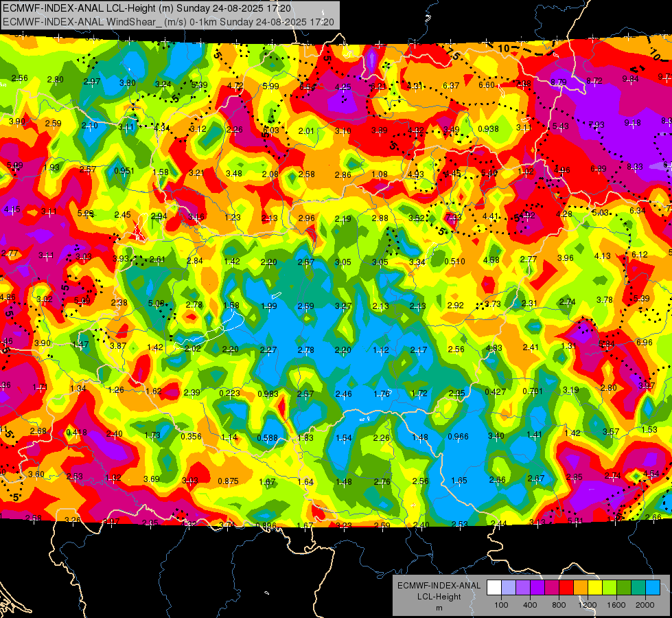The width and height of the screenshot is (672, 618).
Task: Click the shear value 9.84
Action: click(x=630, y=78)
